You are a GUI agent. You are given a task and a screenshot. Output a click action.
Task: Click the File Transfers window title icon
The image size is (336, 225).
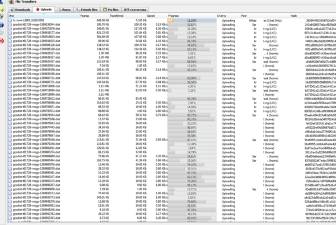[x=11, y=2]
